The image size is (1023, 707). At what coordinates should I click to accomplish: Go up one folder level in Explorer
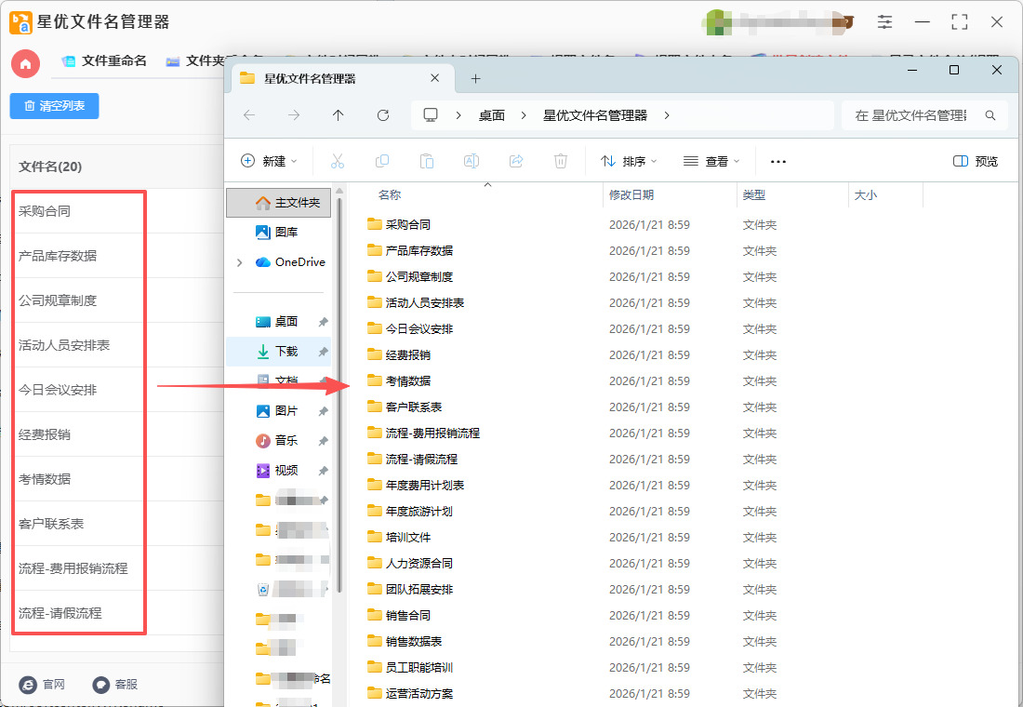click(338, 115)
